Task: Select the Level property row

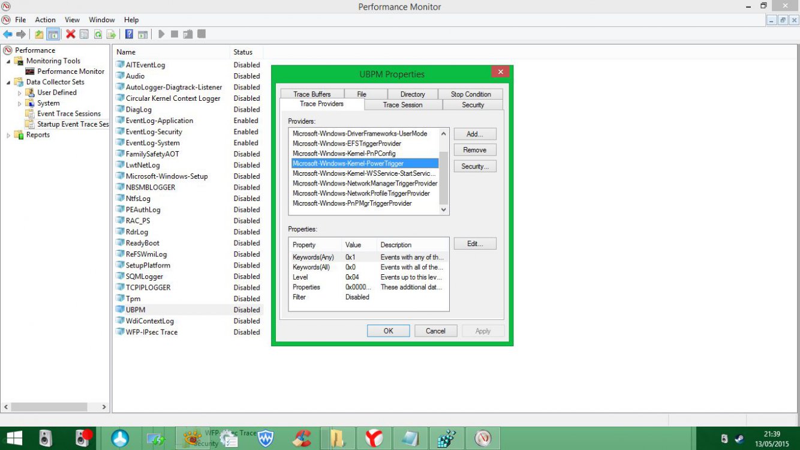Action: tap(368, 277)
